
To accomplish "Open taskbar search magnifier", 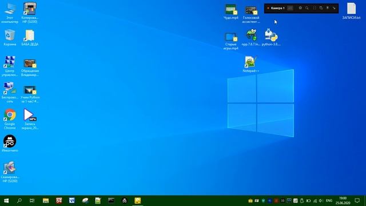I will pyautogui.click(x=19, y=201).
